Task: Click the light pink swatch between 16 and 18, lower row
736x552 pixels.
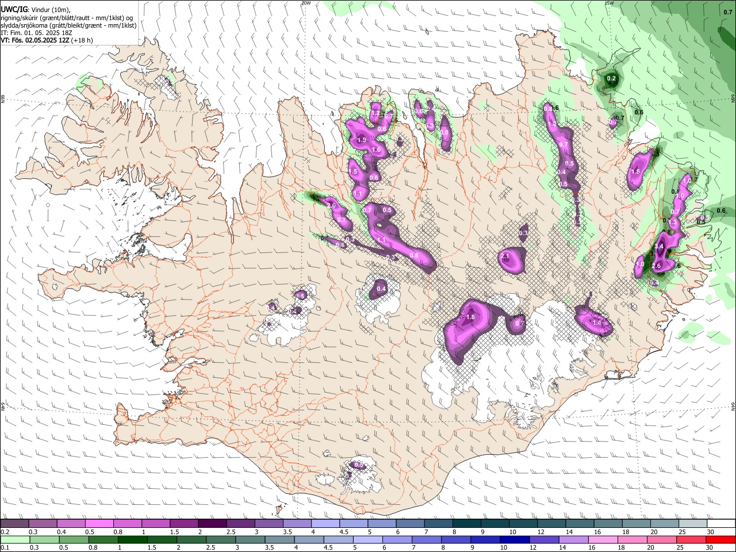Action: coord(602,539)
